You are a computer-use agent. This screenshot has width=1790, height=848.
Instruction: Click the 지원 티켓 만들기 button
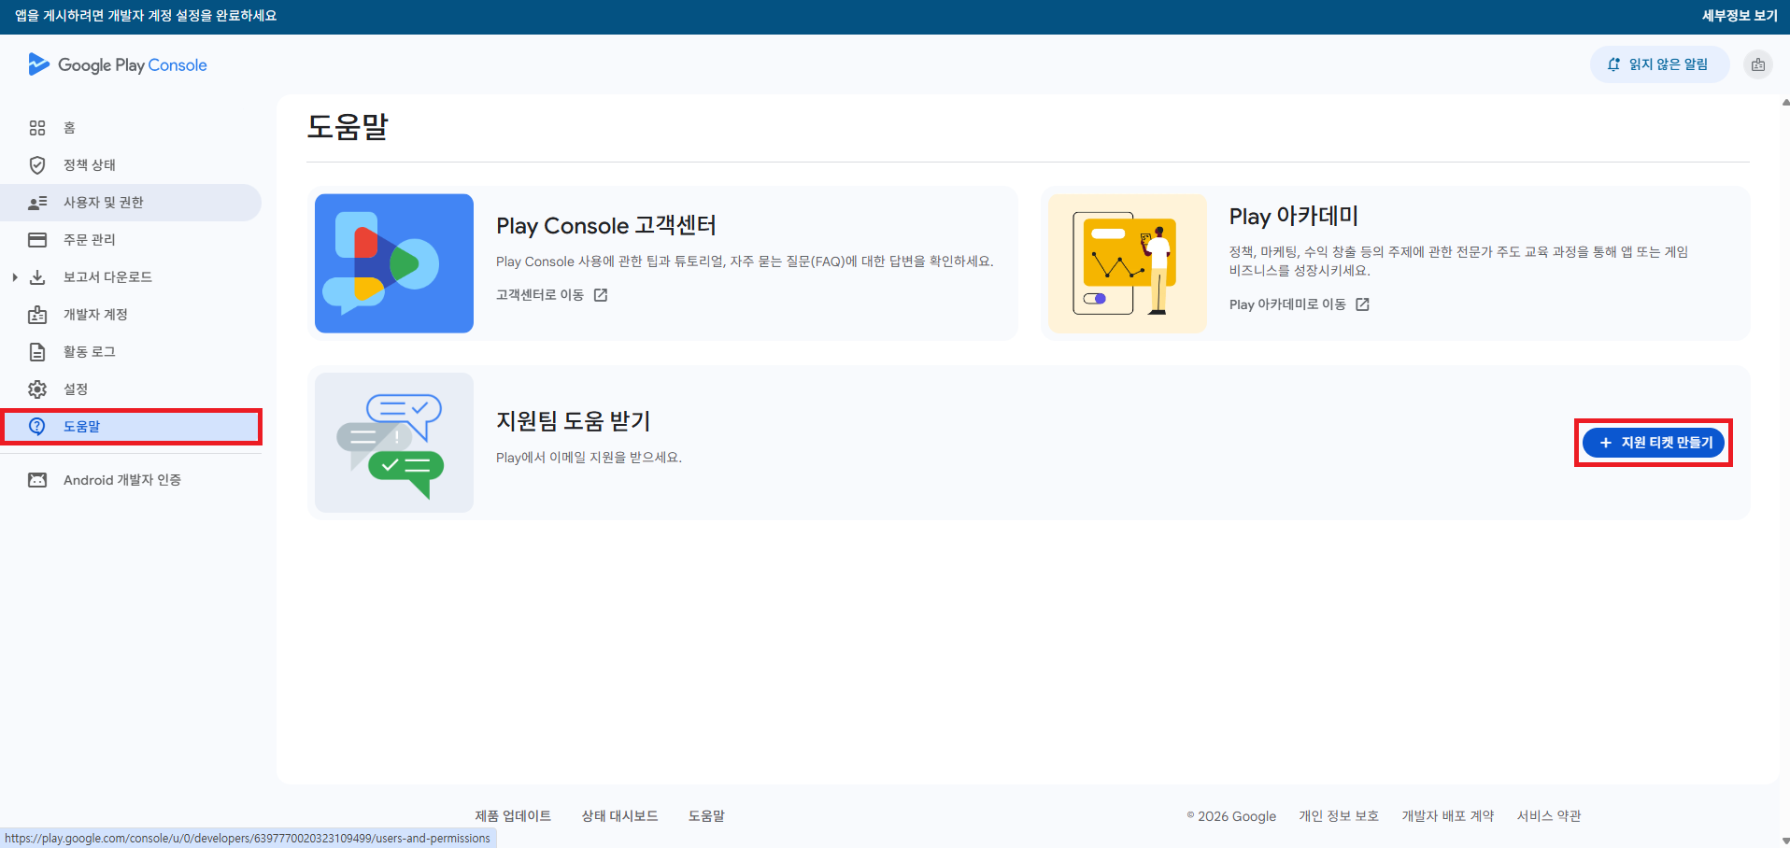click(1654, 443)
